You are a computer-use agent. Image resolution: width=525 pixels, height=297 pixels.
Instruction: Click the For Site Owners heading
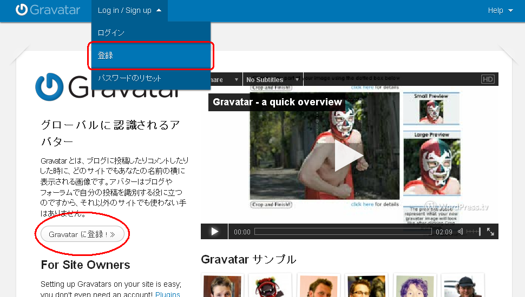point(86,265)
